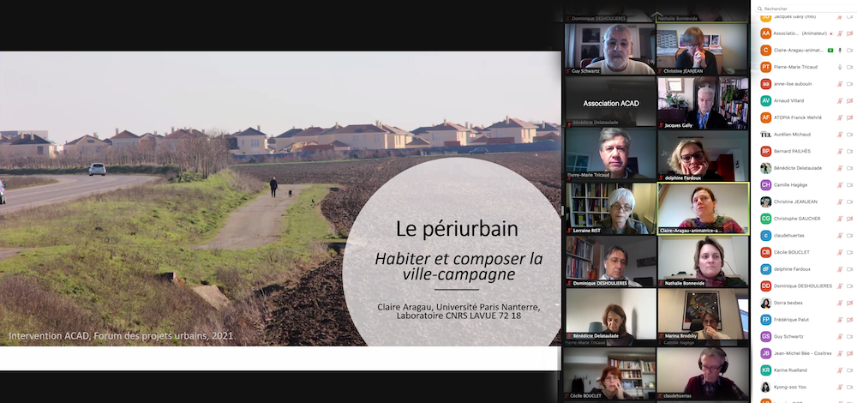Select delphine Fardoux's video tile
Screen dimensions: 857x403
(x=703, y=155)
